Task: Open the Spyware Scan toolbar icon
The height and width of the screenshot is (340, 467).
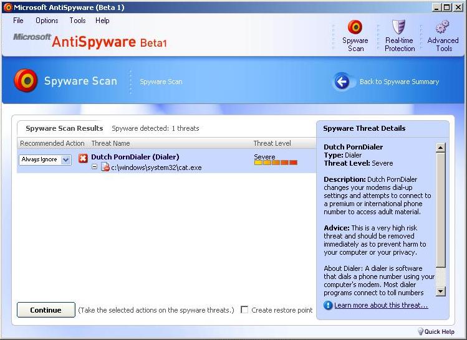Action: [x=355, y=27]
